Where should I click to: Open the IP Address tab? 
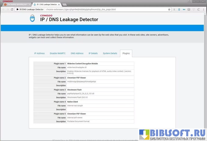pos(39,53)
